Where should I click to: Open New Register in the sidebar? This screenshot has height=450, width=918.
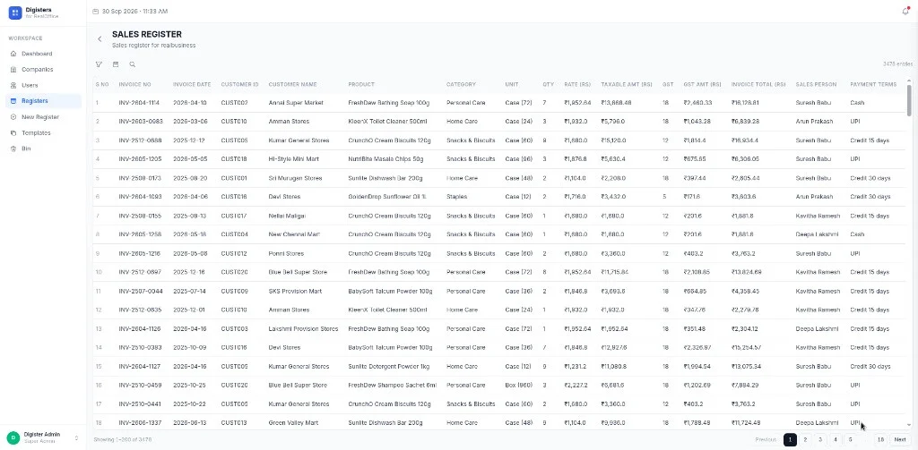39,117
